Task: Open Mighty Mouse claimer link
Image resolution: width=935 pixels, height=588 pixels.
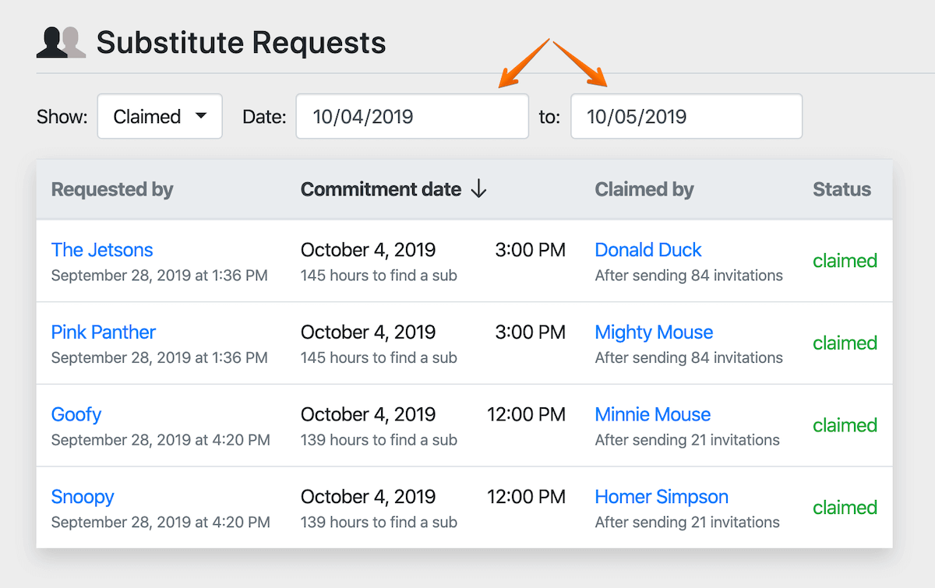Action: [x=654, y=333]
